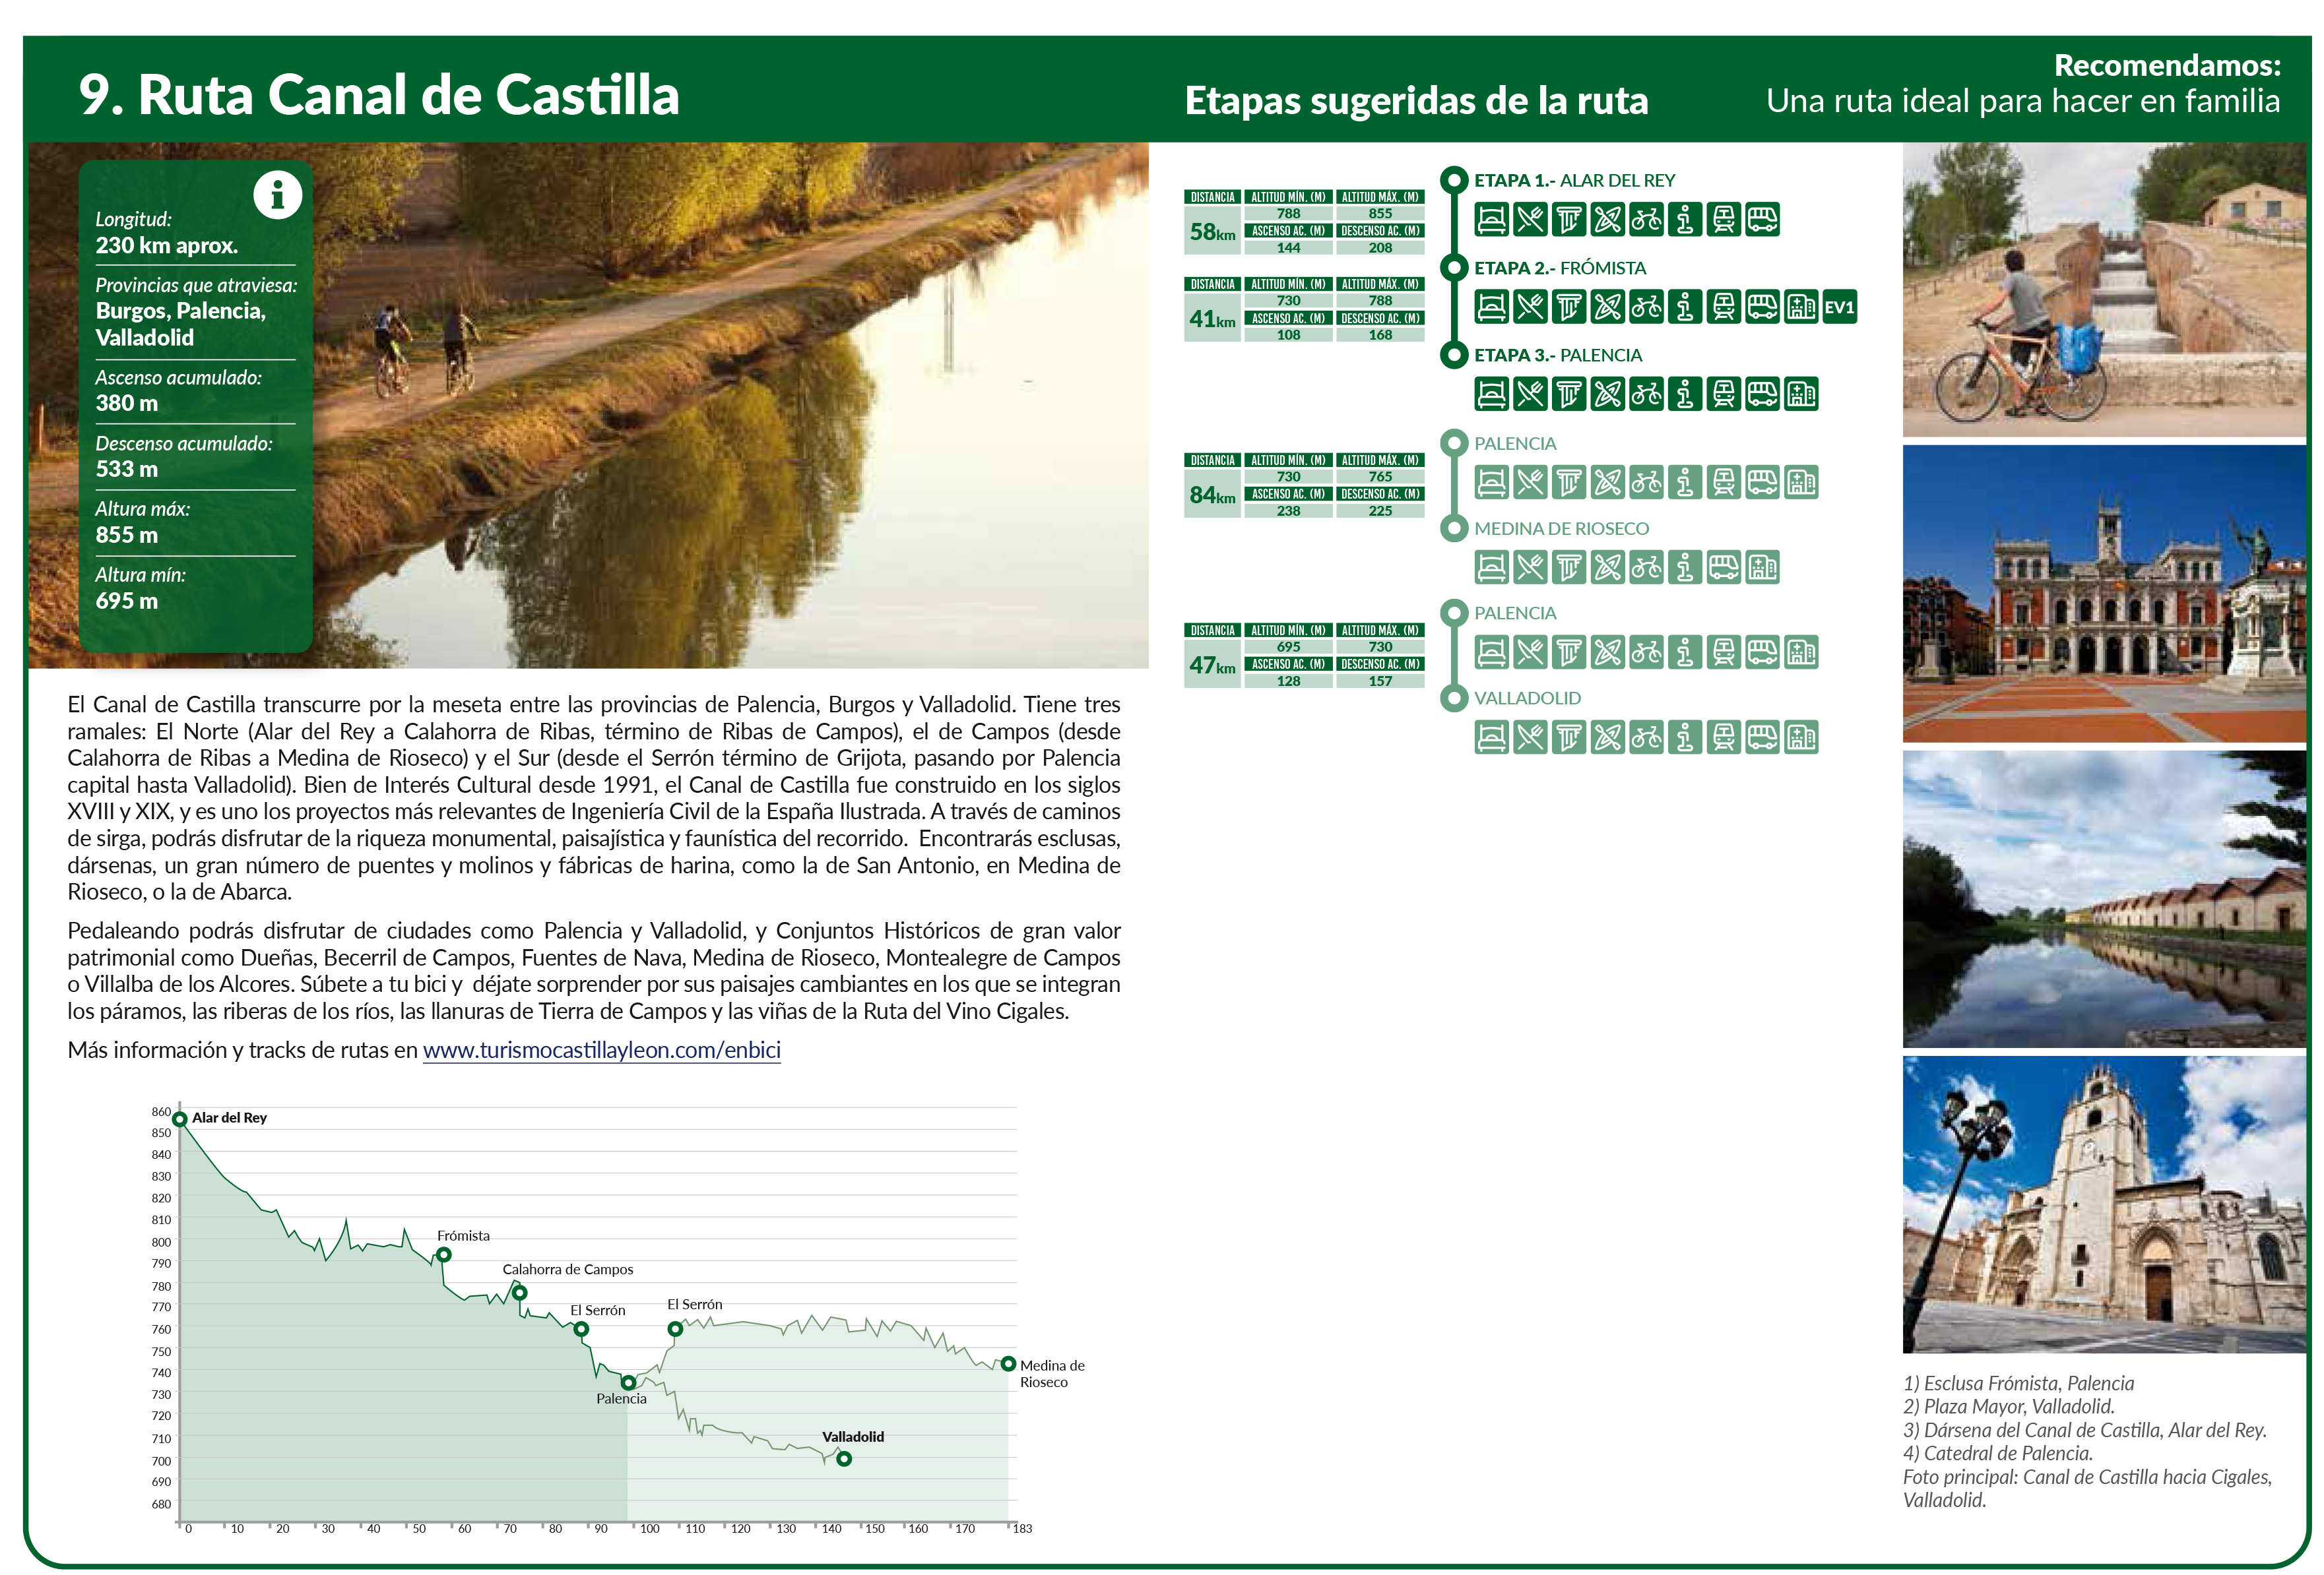Click the 'Burgos, Palencia, Valladolid' provinces text
The height and width of the screenshot is (1575, 2324).
(x=180, y=324)
